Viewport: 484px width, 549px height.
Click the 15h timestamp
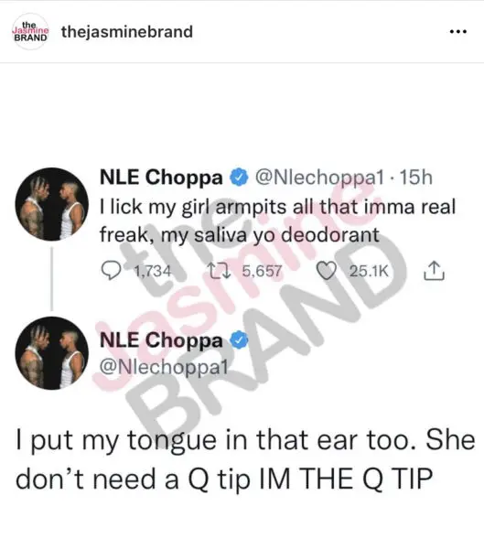tap(416, 178)
